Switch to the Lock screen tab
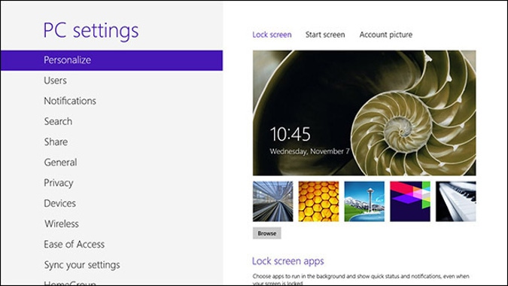Viewport: 508px width, 286px height. pyautogui.click(x=272, y=35)
